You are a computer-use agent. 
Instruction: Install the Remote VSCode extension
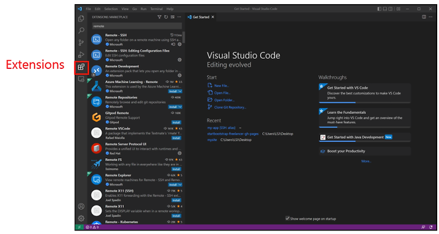pos(176,138)
